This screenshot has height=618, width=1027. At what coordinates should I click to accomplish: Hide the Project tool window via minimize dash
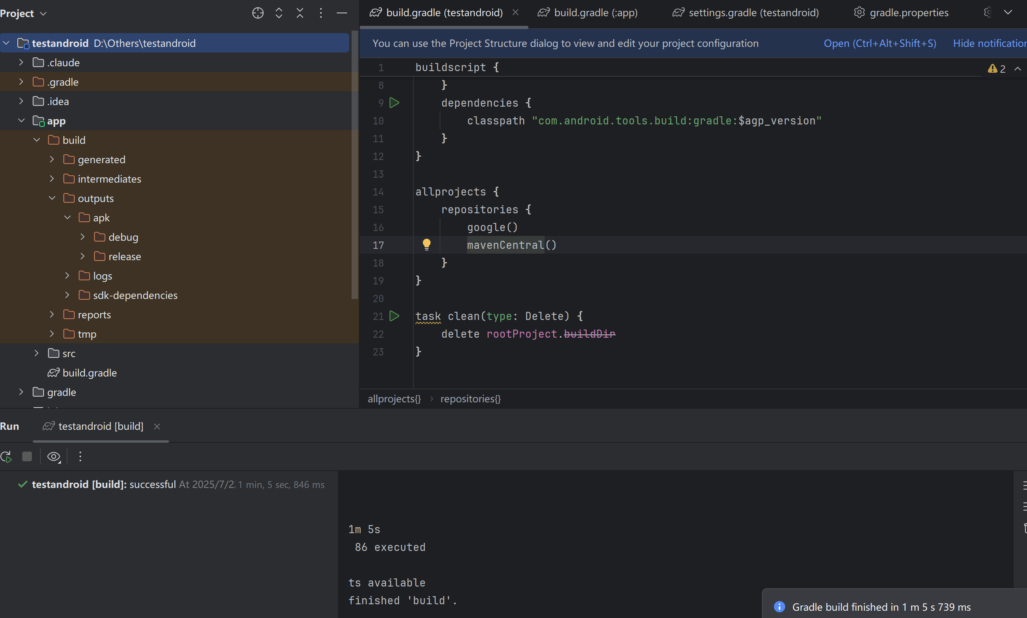click(342, 13)
